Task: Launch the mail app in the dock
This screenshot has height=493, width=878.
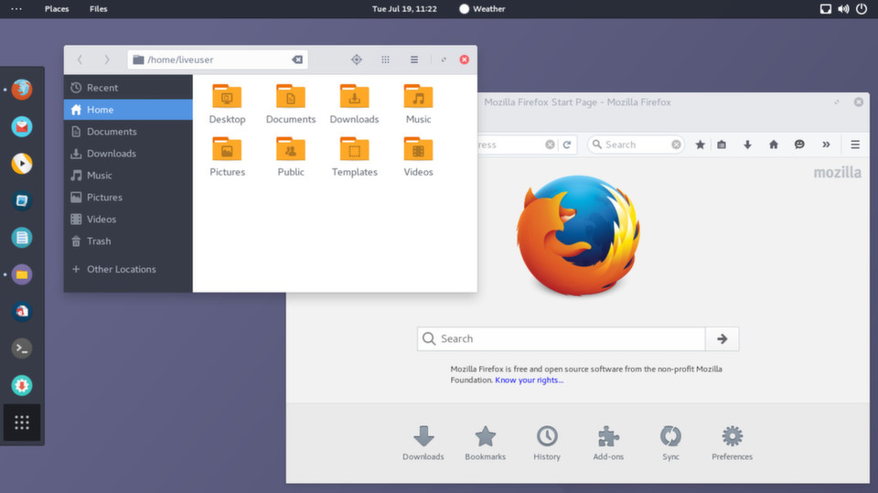Action: coord(22,126)
